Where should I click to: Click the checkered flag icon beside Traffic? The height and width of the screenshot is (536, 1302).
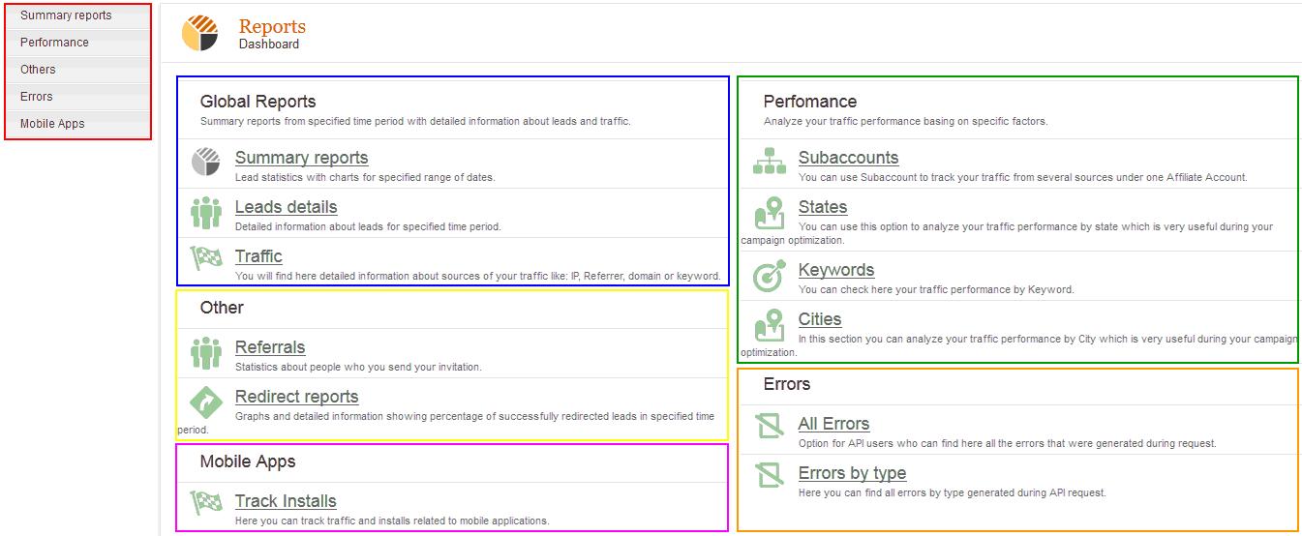pyautogui.click(x=206, y=259)
